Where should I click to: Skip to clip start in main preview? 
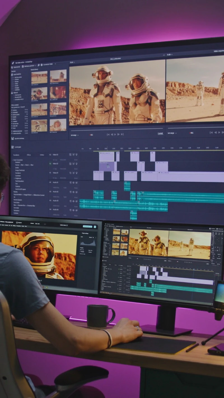[x=108, y=135]
